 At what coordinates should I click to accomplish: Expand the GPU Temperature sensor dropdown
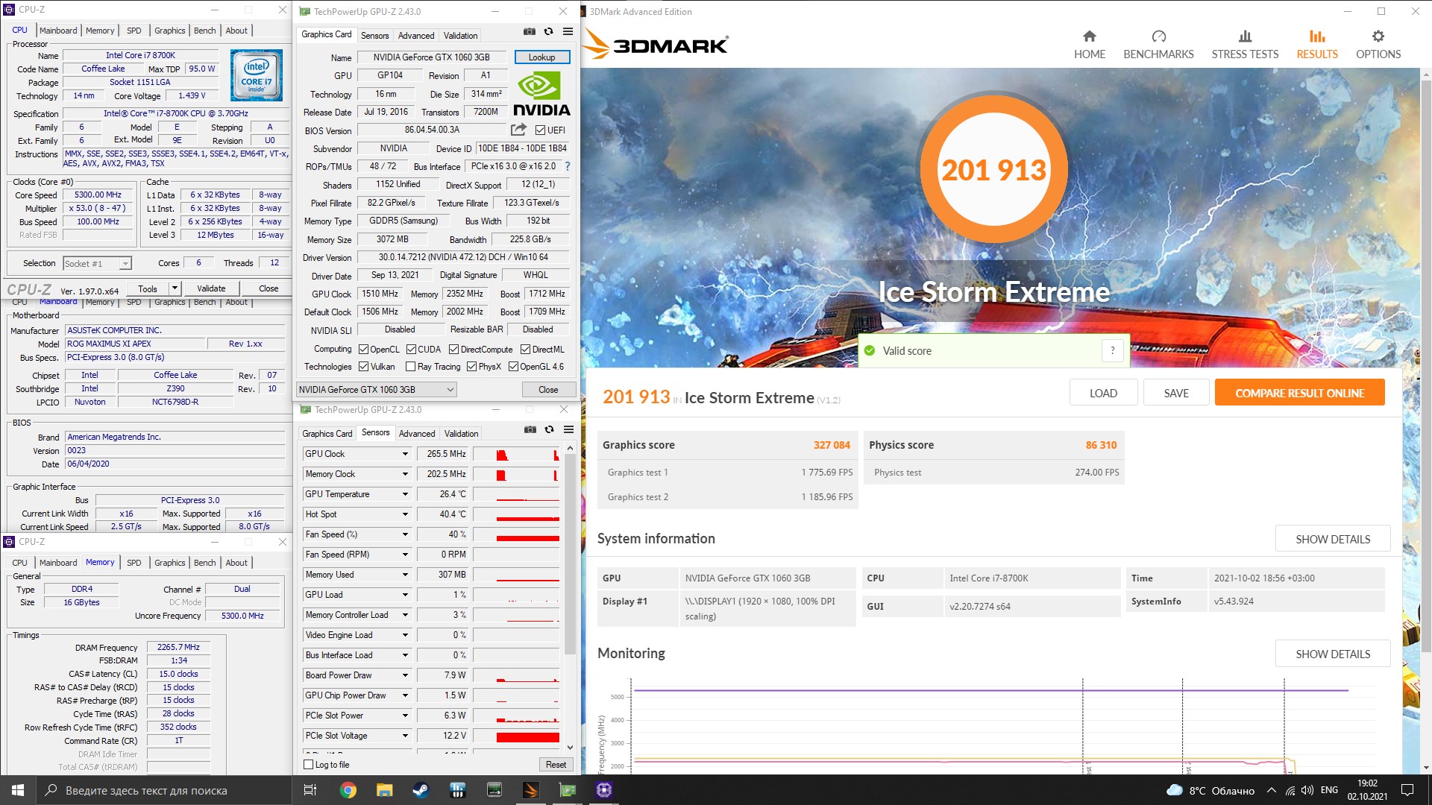(405, 494)
